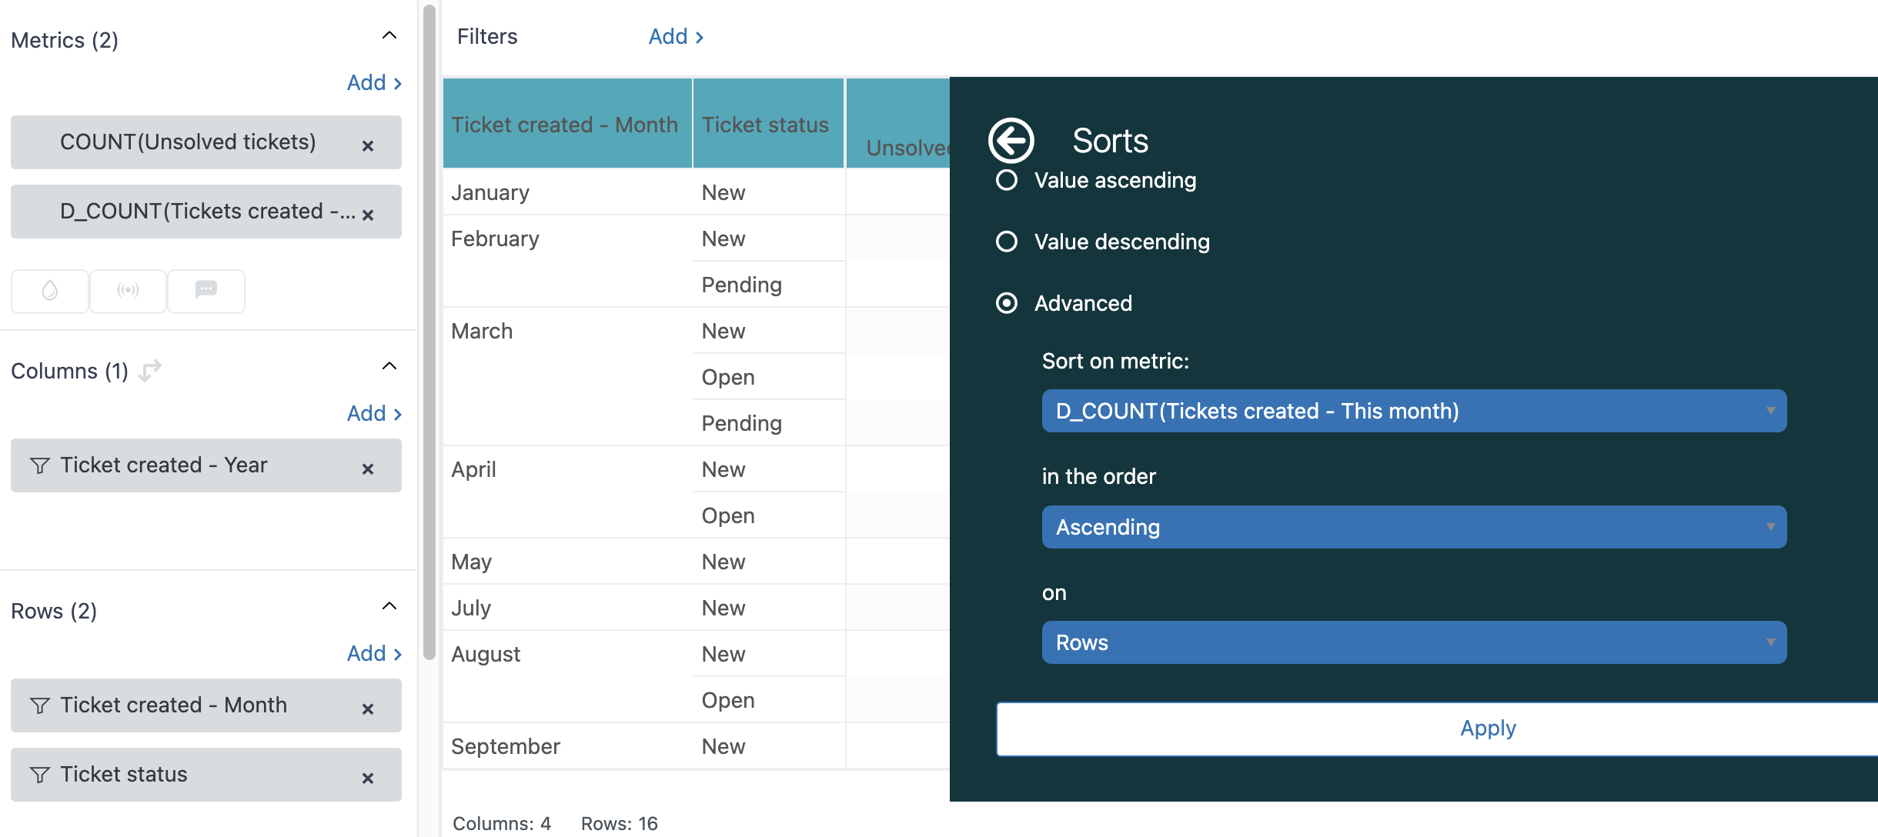1878x837 pixels.
Task: Open the Rows dropdown under 'on'
Action: (1414, 642)
